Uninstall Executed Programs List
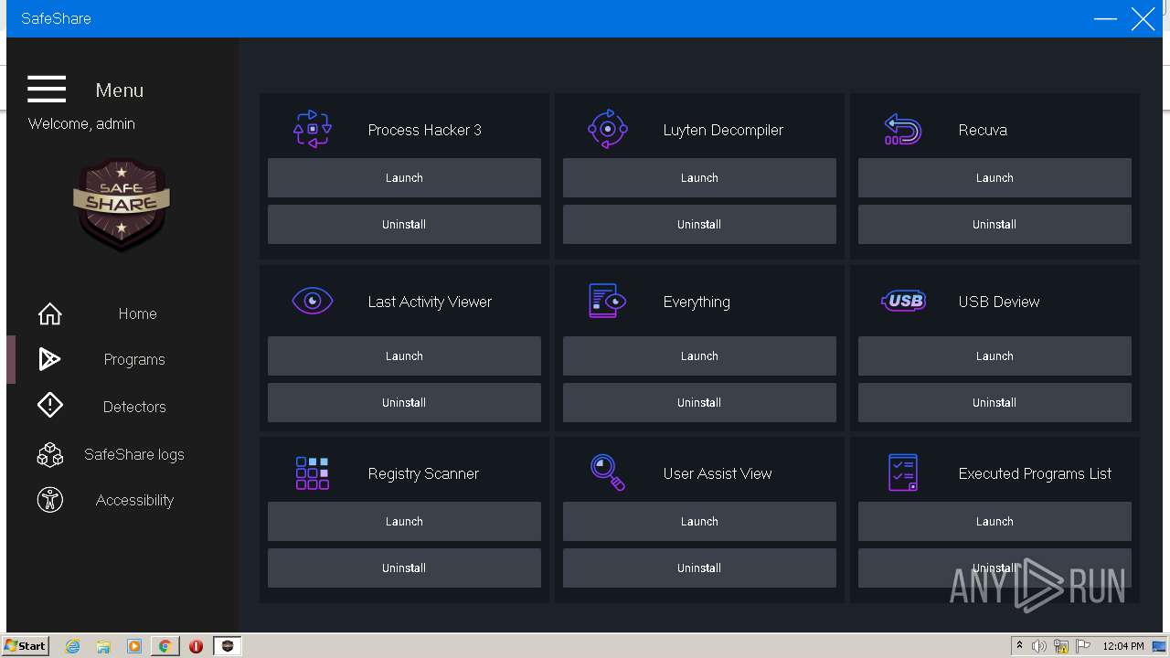Image resolution: width=1170 pixels, height=658 pixels. pyautogui.click(x=994, y=568)
